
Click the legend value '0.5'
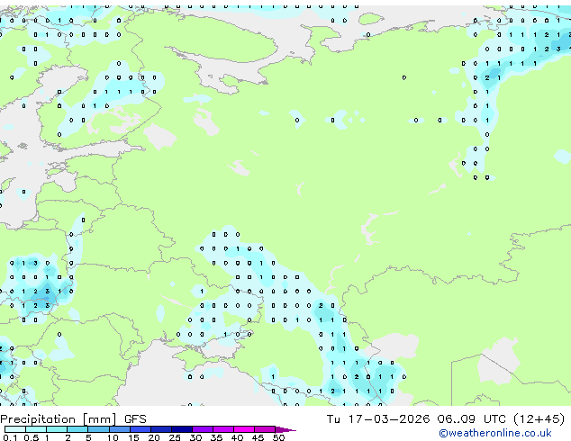pyautogui.click(x=31, y=437)
